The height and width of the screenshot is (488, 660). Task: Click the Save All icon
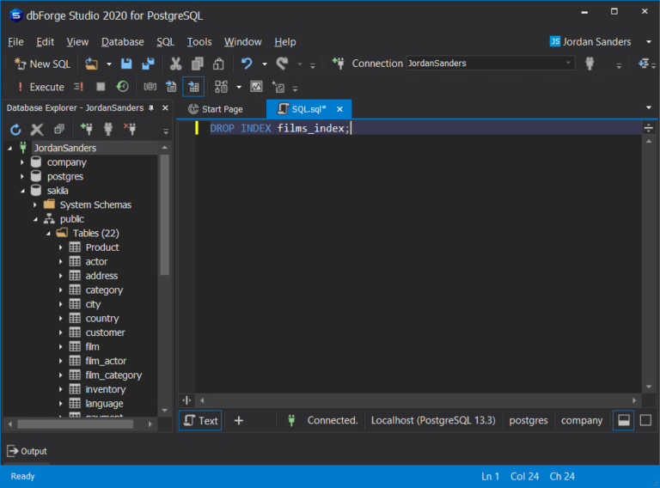point(148,64)
